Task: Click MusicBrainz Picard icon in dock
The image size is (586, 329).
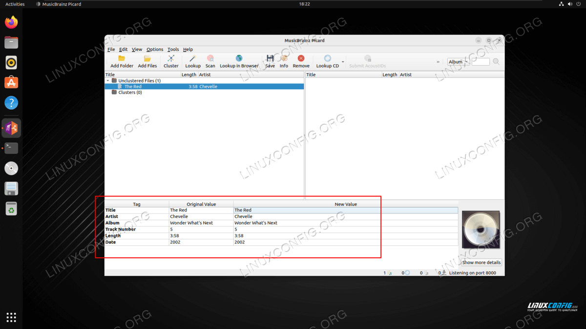Action: [x=11, y=128]
